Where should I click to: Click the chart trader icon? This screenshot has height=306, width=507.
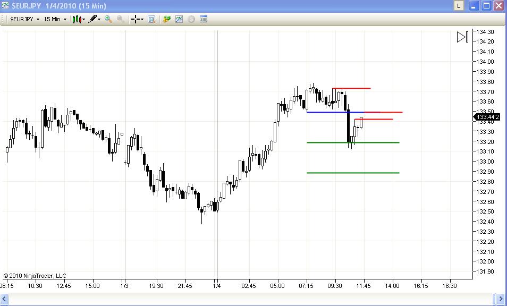(166, 19)
